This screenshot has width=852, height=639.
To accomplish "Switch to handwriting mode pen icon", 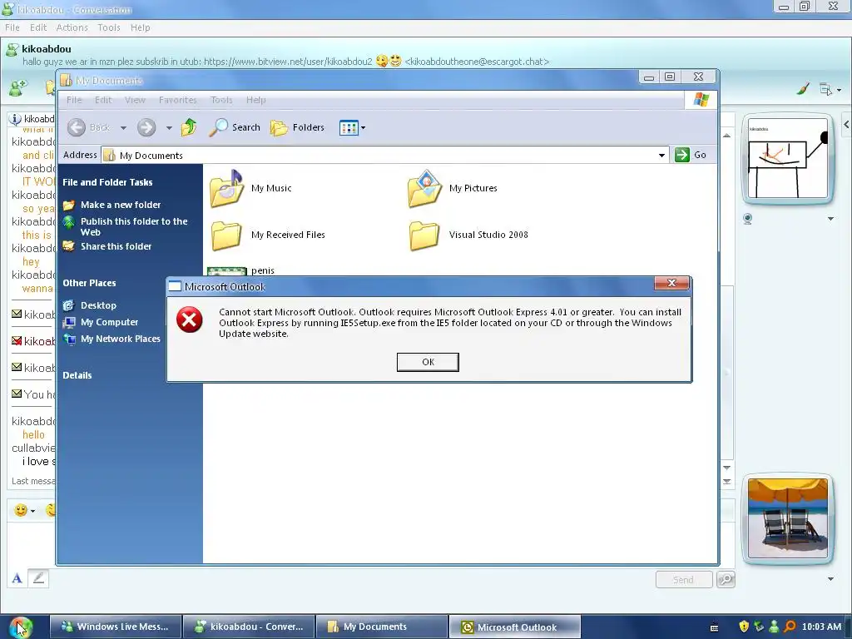I will [38, 578].
